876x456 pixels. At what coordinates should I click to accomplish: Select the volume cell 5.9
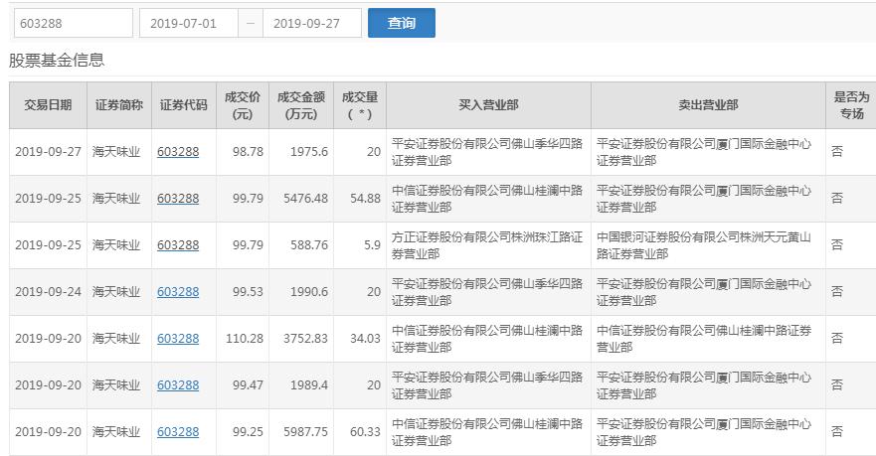pyautogui.click(x=360, y=245)
